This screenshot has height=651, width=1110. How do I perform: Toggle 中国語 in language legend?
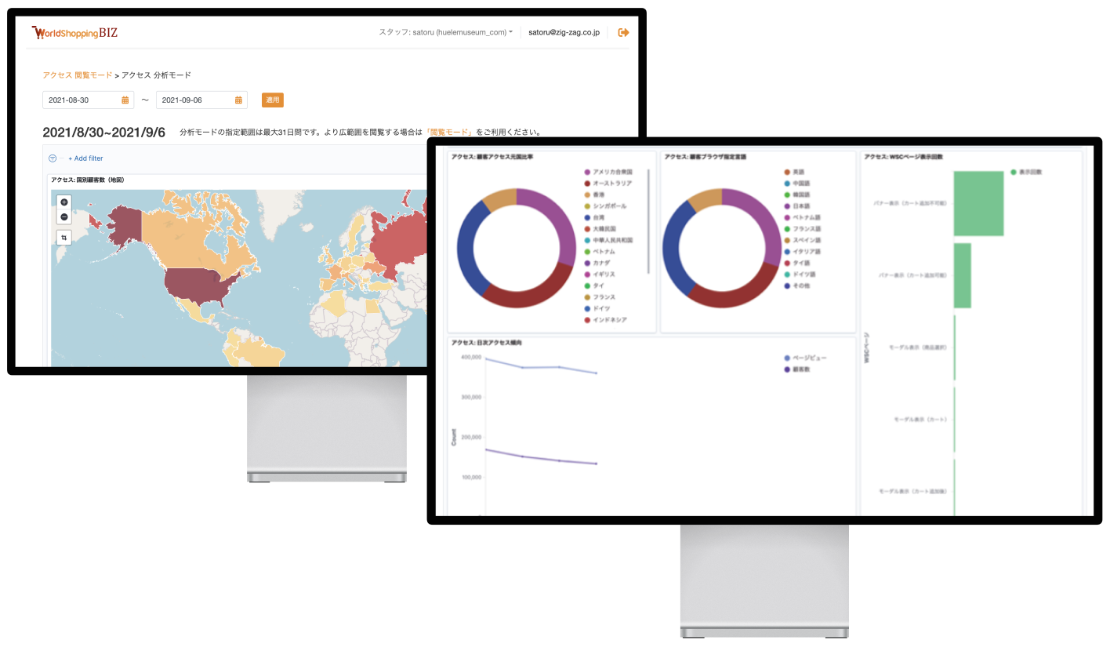click(796, 183)
